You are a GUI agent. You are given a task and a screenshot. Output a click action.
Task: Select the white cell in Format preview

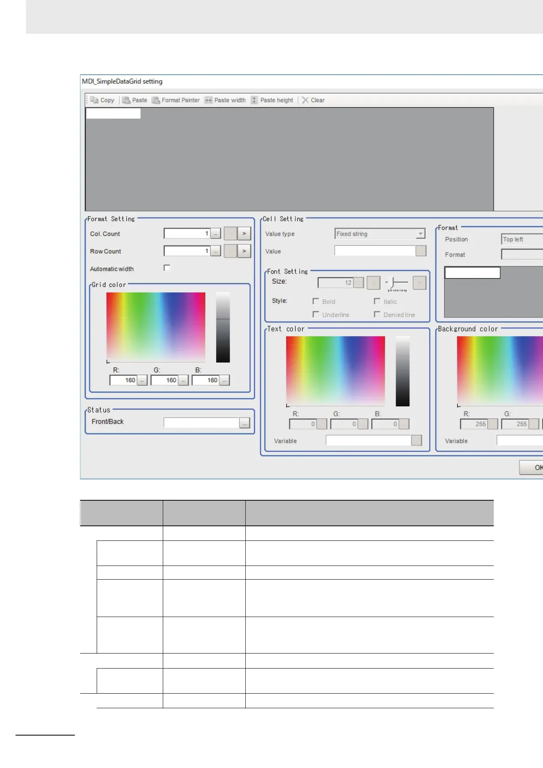click(x=472, y=273)
